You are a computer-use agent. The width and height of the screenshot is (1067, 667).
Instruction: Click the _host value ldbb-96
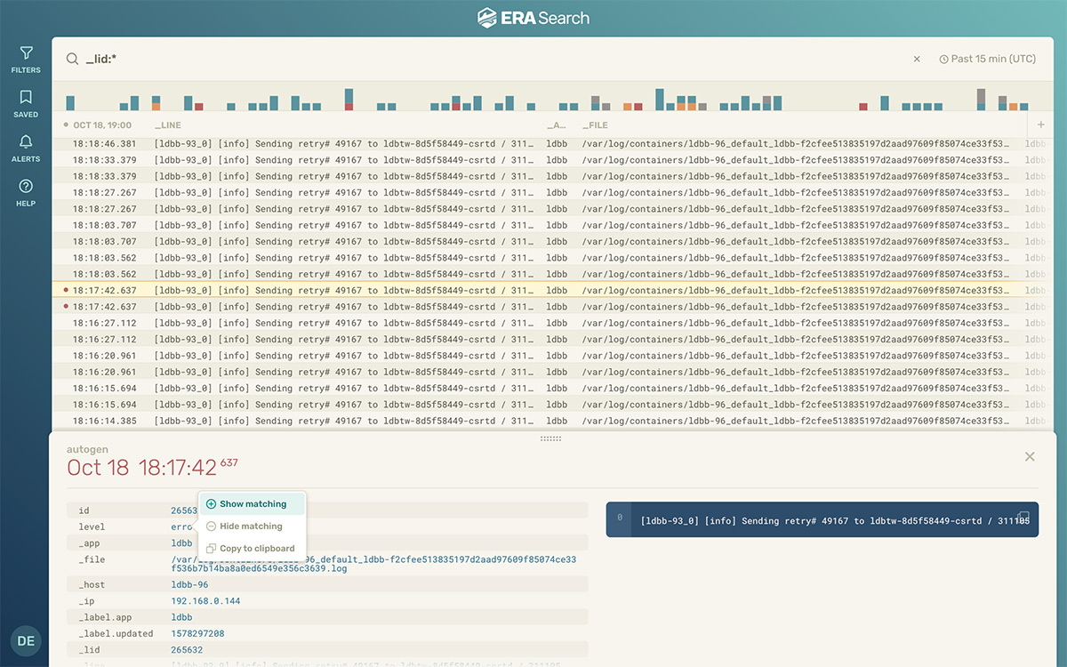189,585
